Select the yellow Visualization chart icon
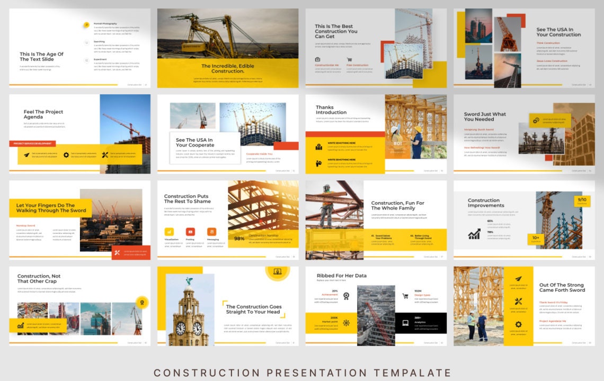Image resolution: width=604 pixels, height=381 pixels. tap(170, 231)
